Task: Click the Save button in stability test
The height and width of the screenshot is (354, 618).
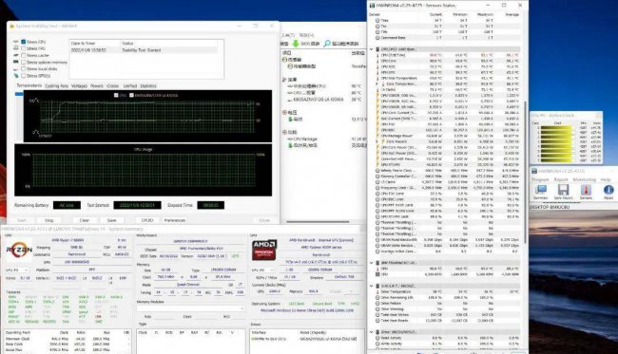Action: [x=112, y=220]
